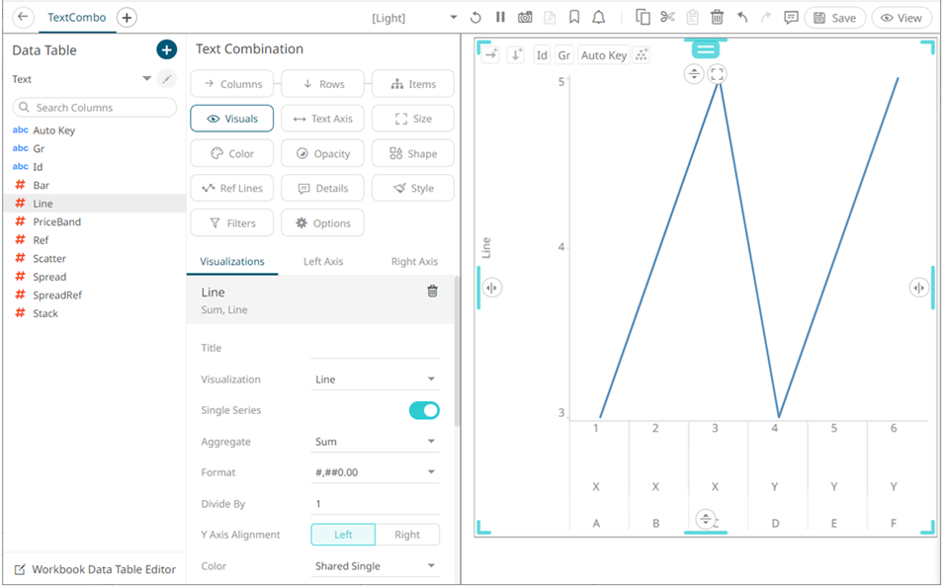Select the PriceBand column in data table
Image resolution: width=944 pixels, height=588 pixels.
click(95, 221)
